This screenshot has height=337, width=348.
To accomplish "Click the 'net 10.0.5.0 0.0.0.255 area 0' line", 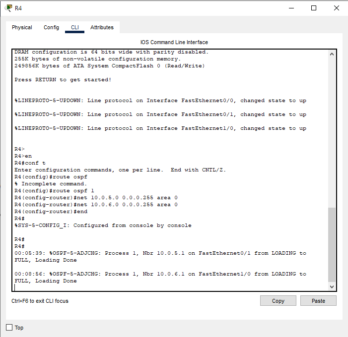I will [96, 198].
